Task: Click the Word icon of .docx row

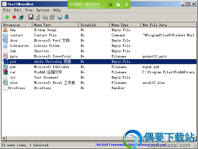Action: click(5, 41)
